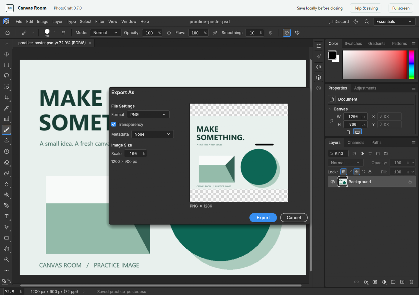This screenshot has width=419, height=295.
Task: Select the Type tool
Action: (6, 216)
